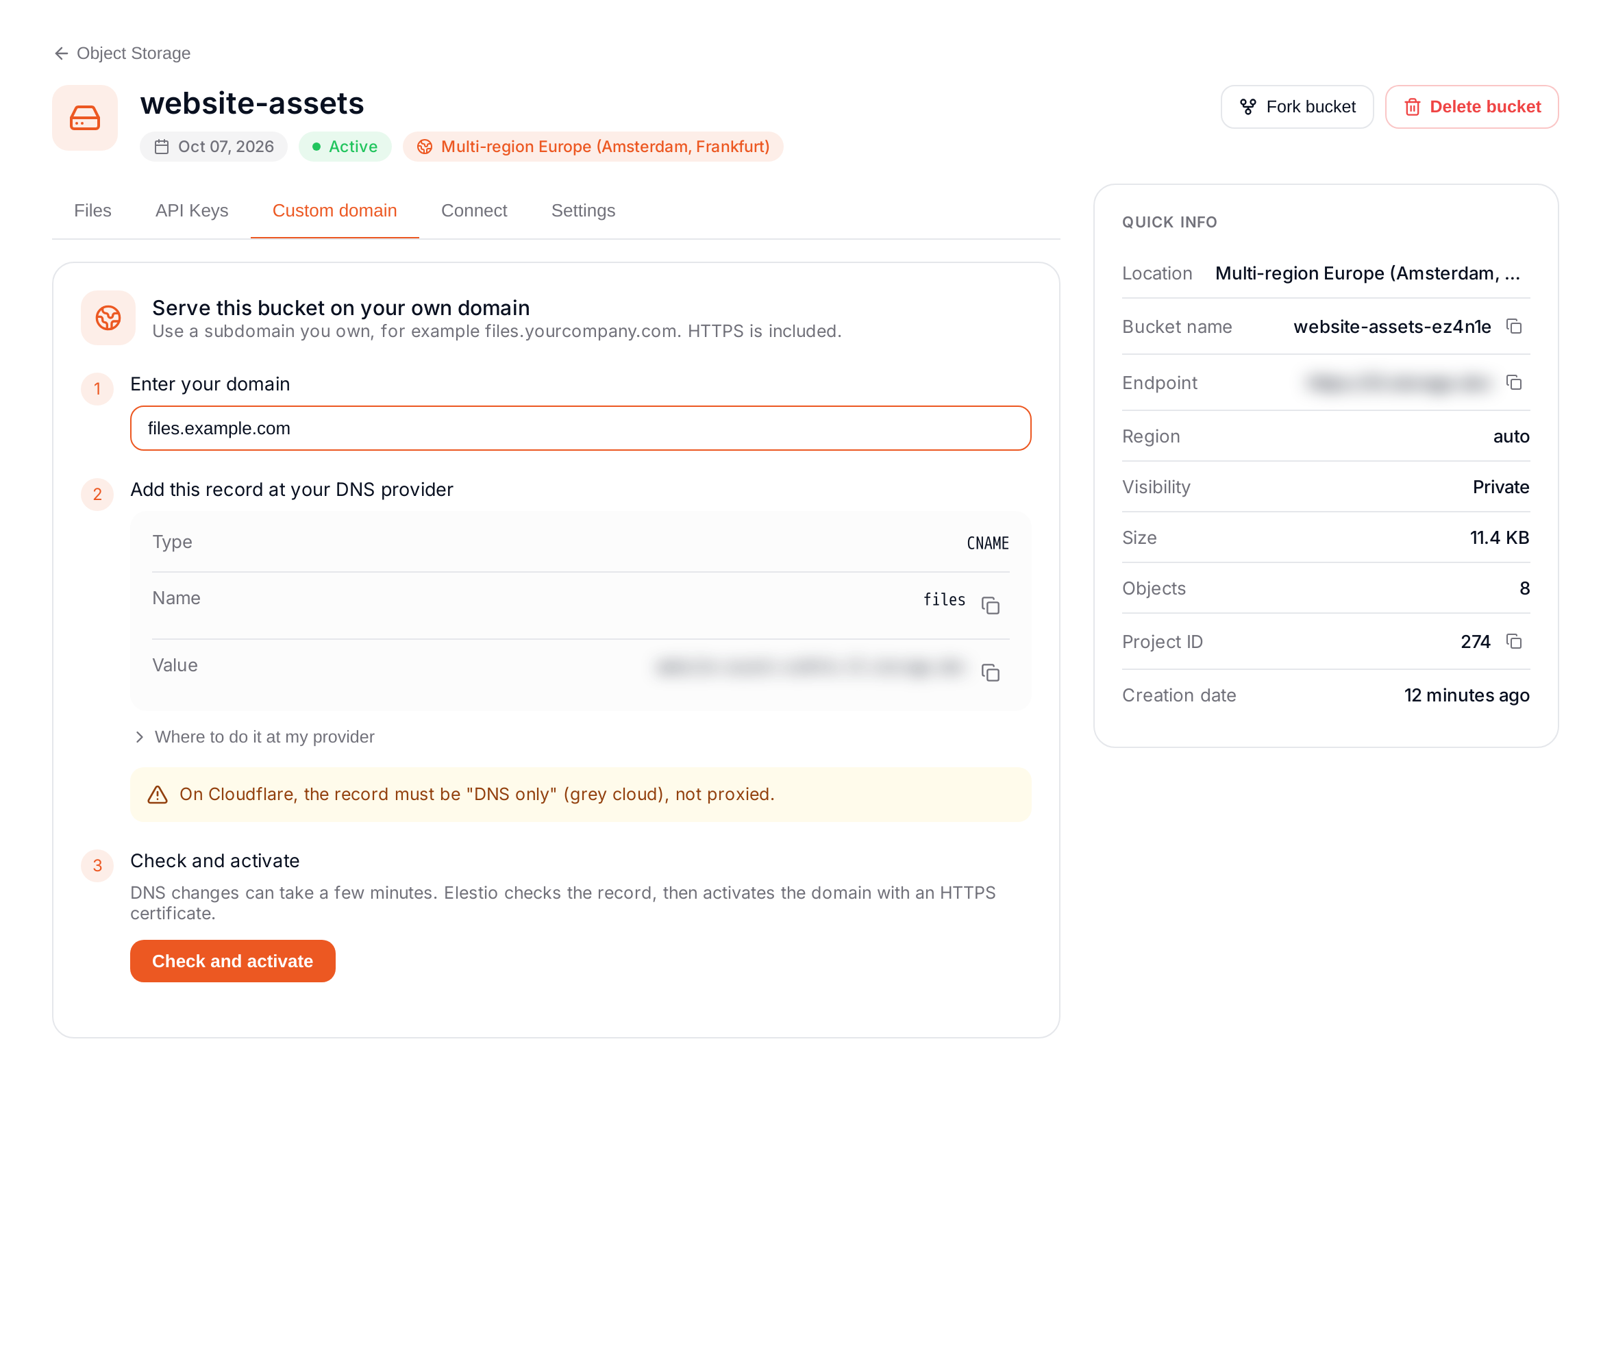This screenshot has width=1614, height=1370.
Task: Focus the domain input field
Action: point(580,428)
